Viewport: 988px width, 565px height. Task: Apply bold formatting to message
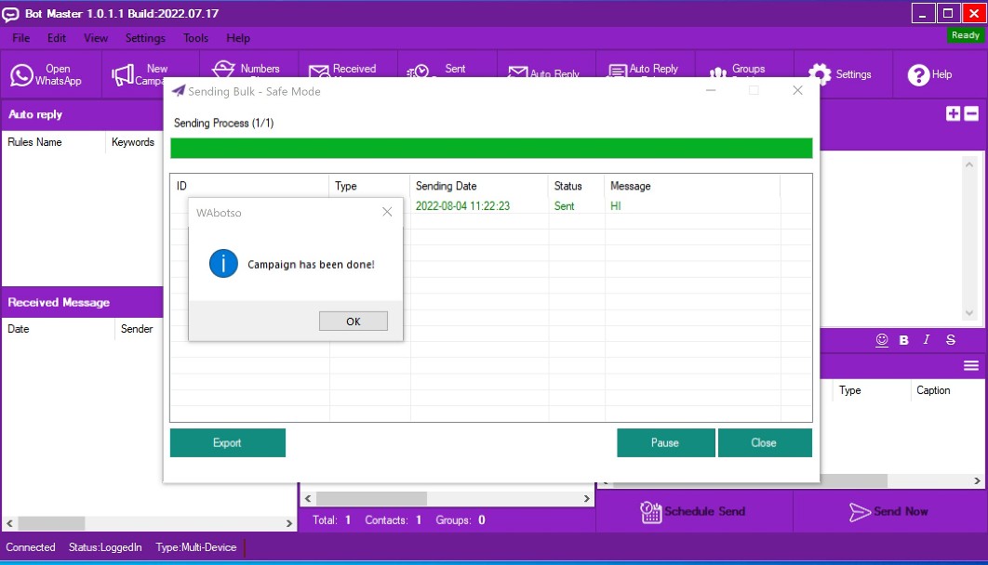[903, 340]
